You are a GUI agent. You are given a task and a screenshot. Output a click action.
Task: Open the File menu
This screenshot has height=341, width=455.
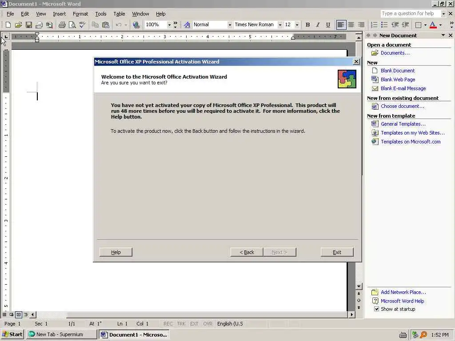coord(10,14)
